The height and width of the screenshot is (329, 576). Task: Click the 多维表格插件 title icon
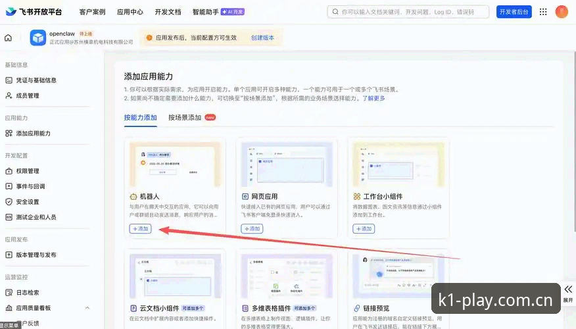[x=245, y=308]
